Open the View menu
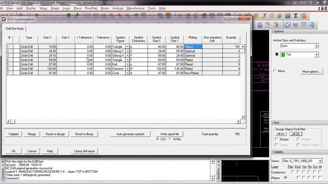The height and width of the screenshot is (184, 328). [10, 8]
